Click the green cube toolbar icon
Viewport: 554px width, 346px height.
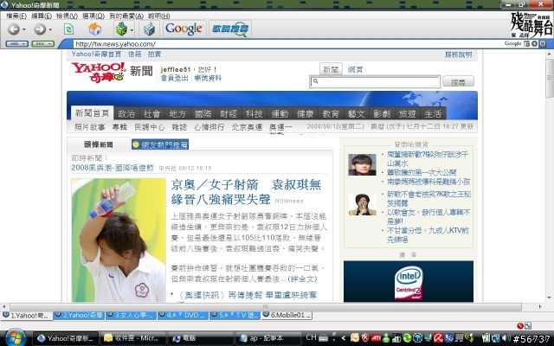pos(121,29)
